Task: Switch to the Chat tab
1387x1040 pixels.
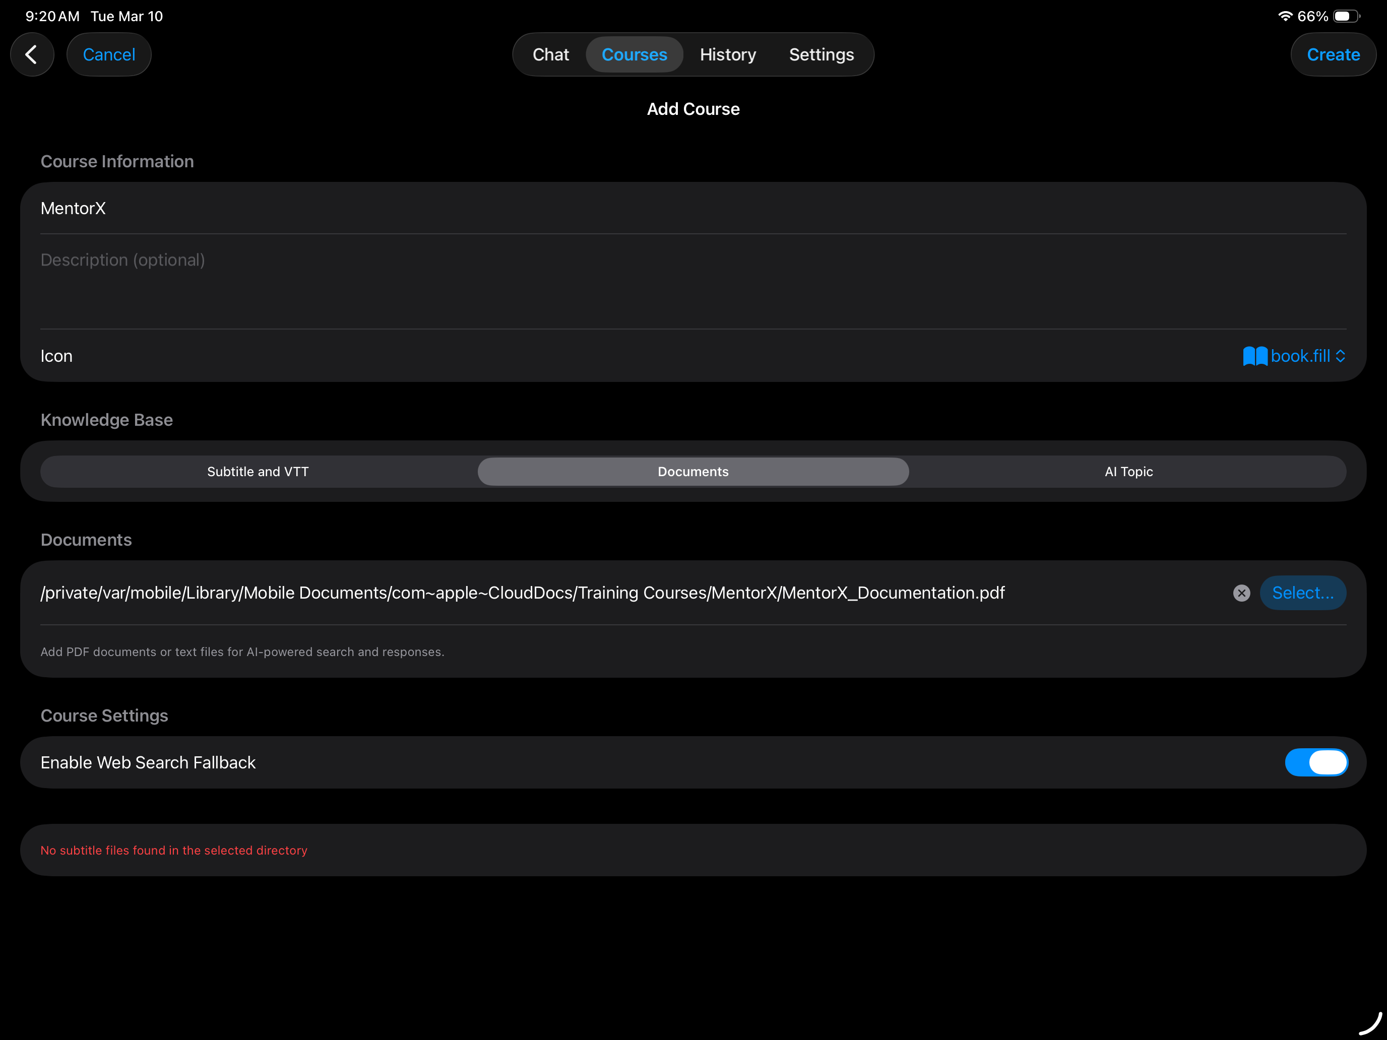Action: [x=550, y=54]
